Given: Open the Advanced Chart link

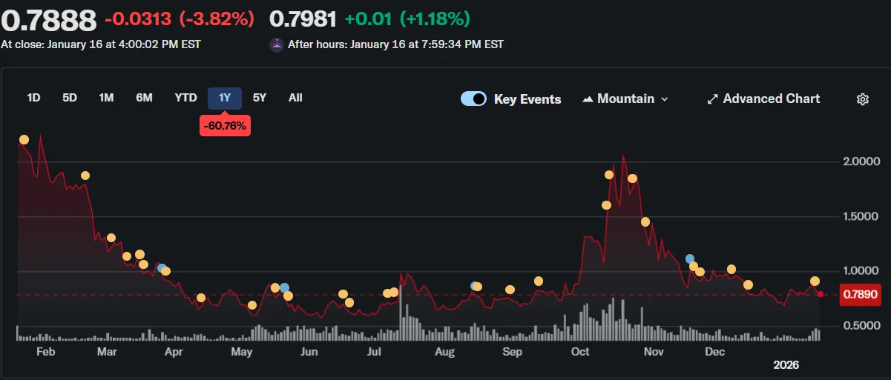Looking at the screenshot, I should (771, 99).
